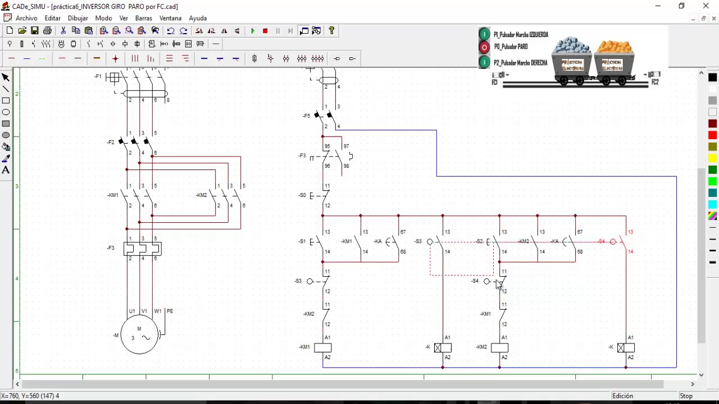719x404 pixels.
Task: Select the filled rectangle drawing tool
Action: [x=6, y=124]
